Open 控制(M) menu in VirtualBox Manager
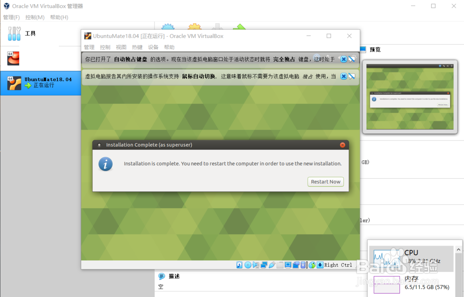 pos(35,17)
